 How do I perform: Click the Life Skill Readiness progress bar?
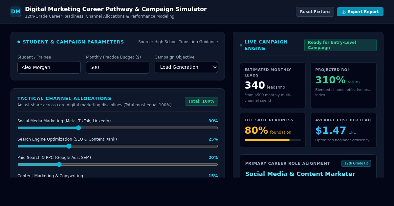click(x=273, y=140)
